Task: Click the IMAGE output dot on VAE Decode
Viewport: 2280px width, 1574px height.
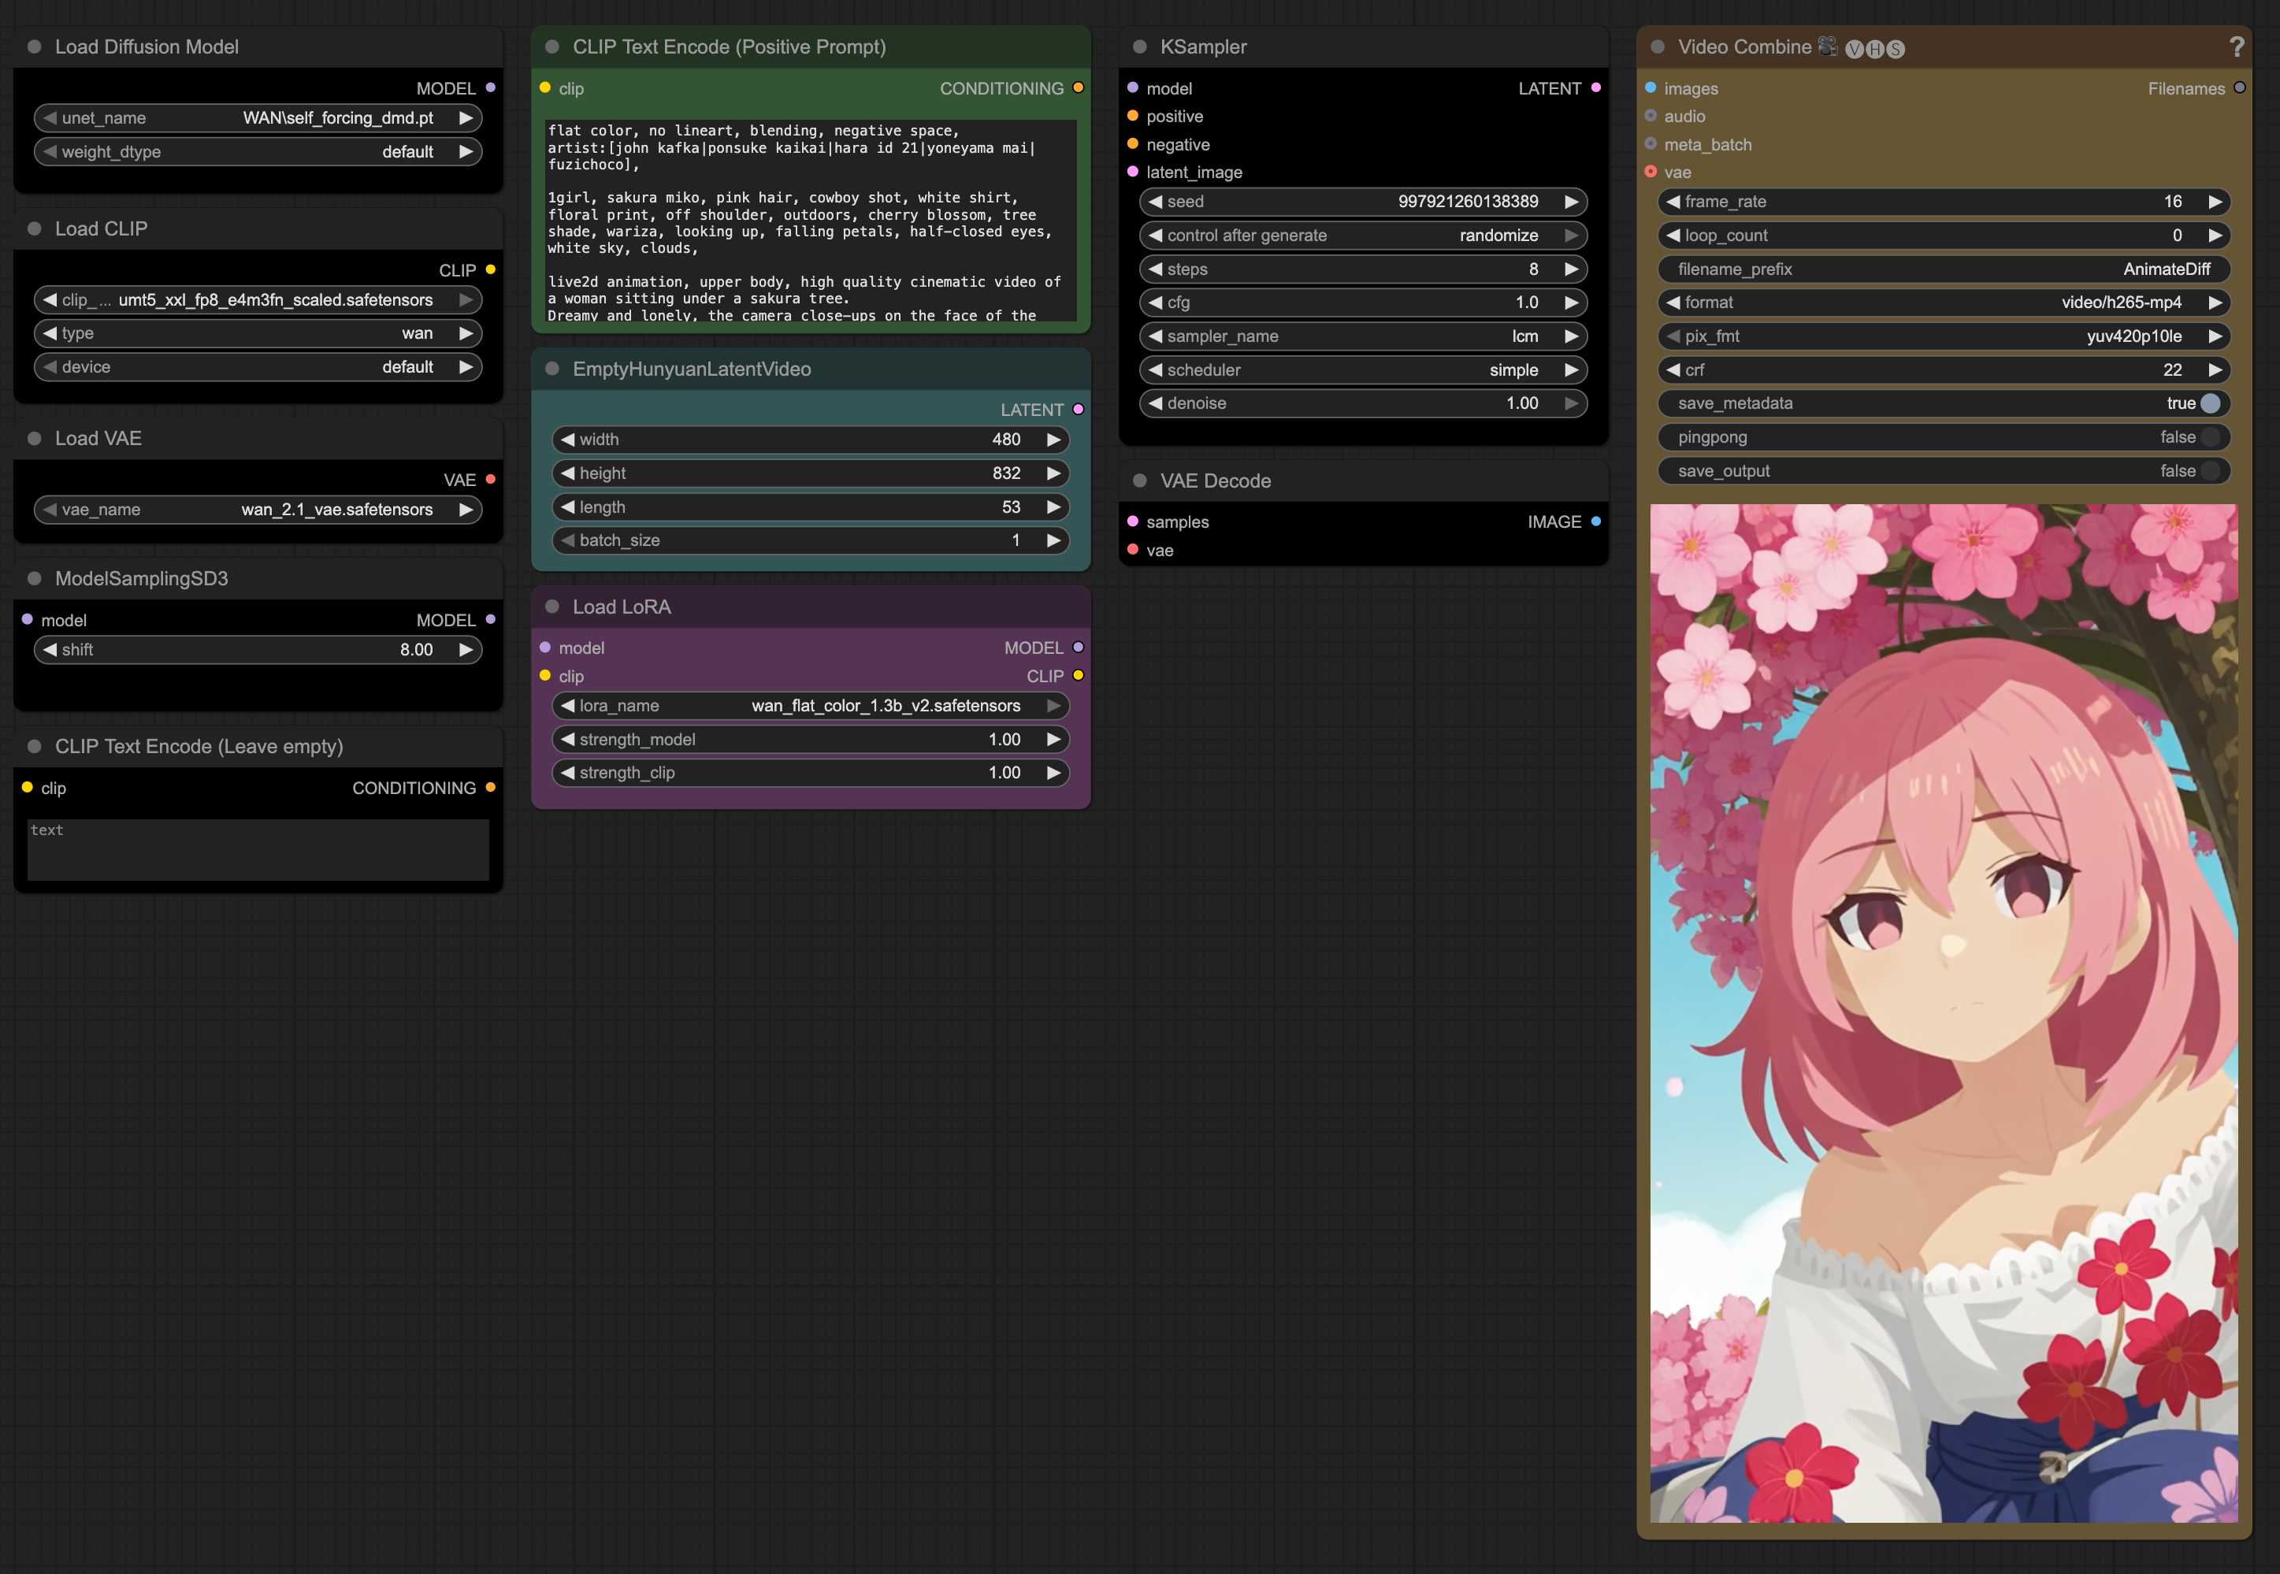Action: pyautogui.click(x=1595, y=522)
